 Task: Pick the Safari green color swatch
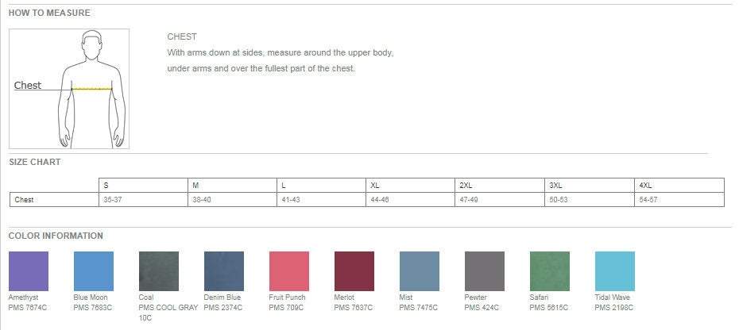[x=550, y=271]
